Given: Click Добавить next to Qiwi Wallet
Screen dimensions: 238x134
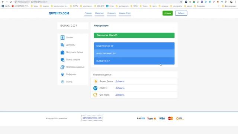Looking at the screenshot, I should click(x=120, y=95).
